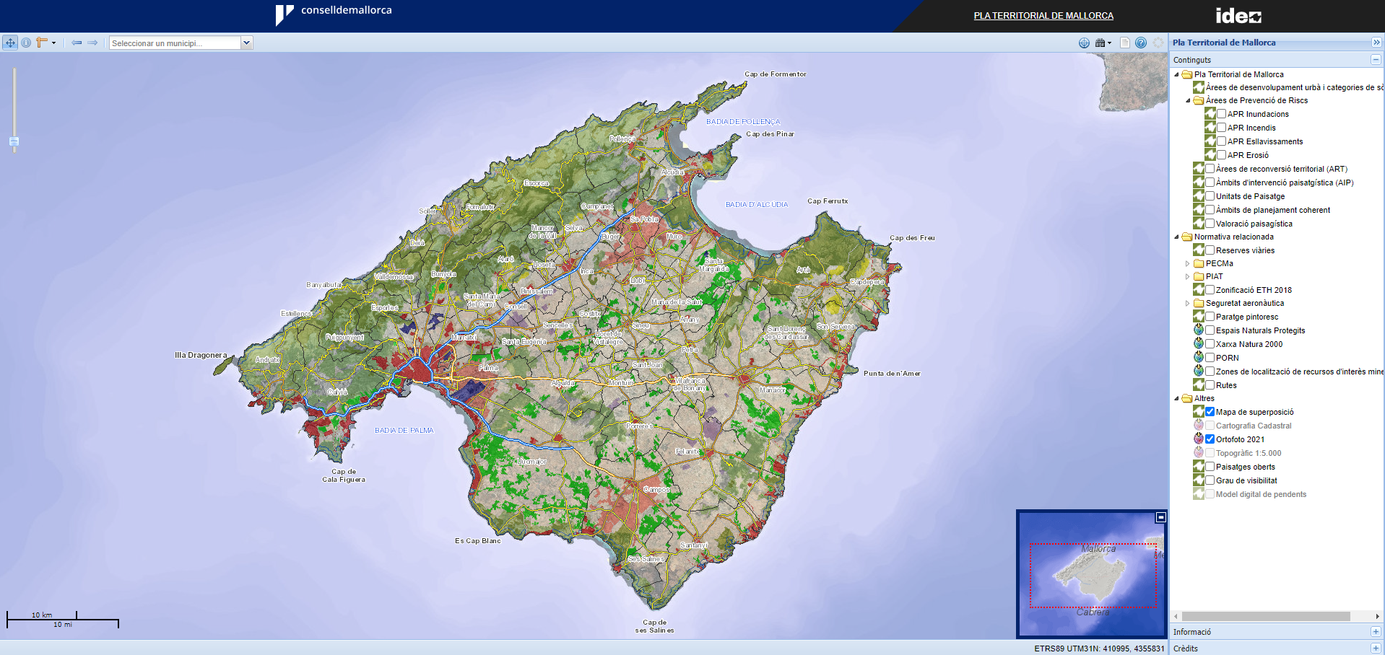1385x655 pixels.
Task: Minimize the overview map with its corner button
Action: (1161, 517)
